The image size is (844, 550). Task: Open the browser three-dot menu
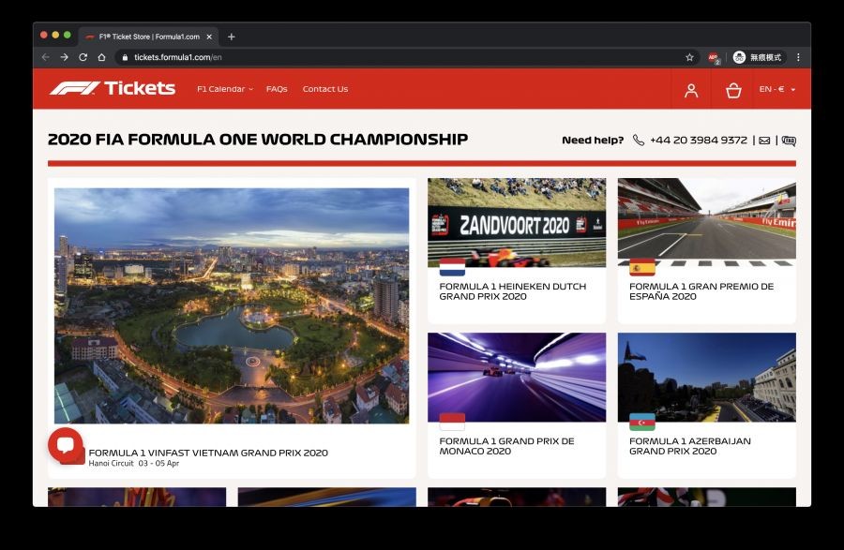tap(798, 57)
